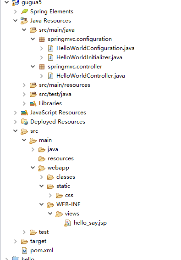181x260 pixels.
Task: Click the Deployed Resources globe folder icon
Action: [24, 122]
